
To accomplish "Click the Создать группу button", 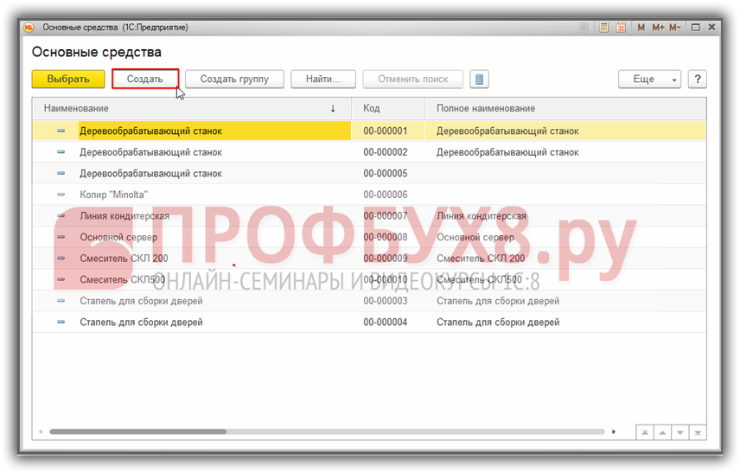I will click(234, 80).
